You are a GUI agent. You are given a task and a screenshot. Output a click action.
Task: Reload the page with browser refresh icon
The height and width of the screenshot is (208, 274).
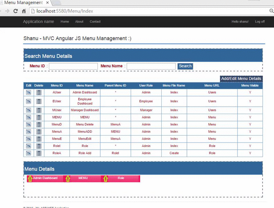point(16,11)
